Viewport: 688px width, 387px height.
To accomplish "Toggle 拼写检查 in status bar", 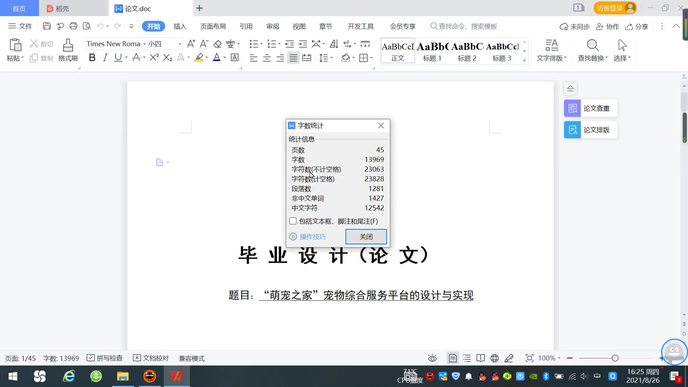I will click(x=105, y=358).
